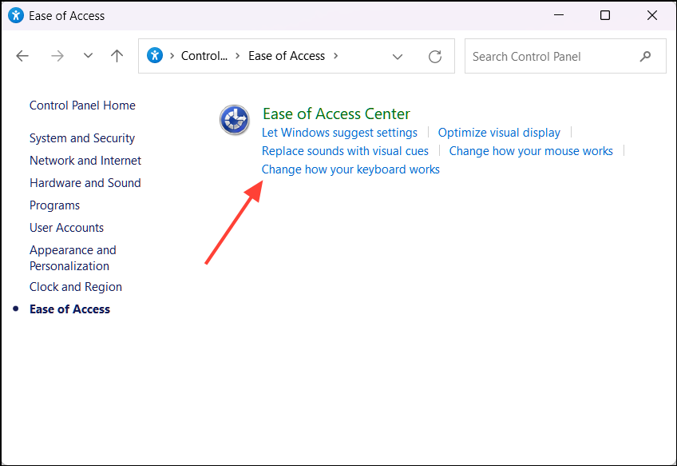The height and width of the screenshot is (466, 677).
Task: Open Change how your mouse works
Action: [530, 150]
